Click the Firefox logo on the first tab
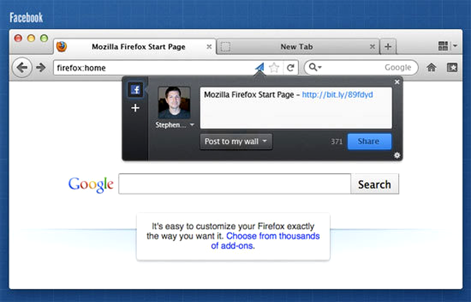Image resolution: width=471 pixels, height=302 pixels. [62, 46]
